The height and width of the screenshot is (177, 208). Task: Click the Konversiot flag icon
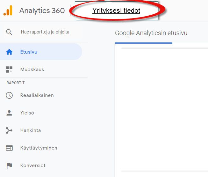pos(9,166)
